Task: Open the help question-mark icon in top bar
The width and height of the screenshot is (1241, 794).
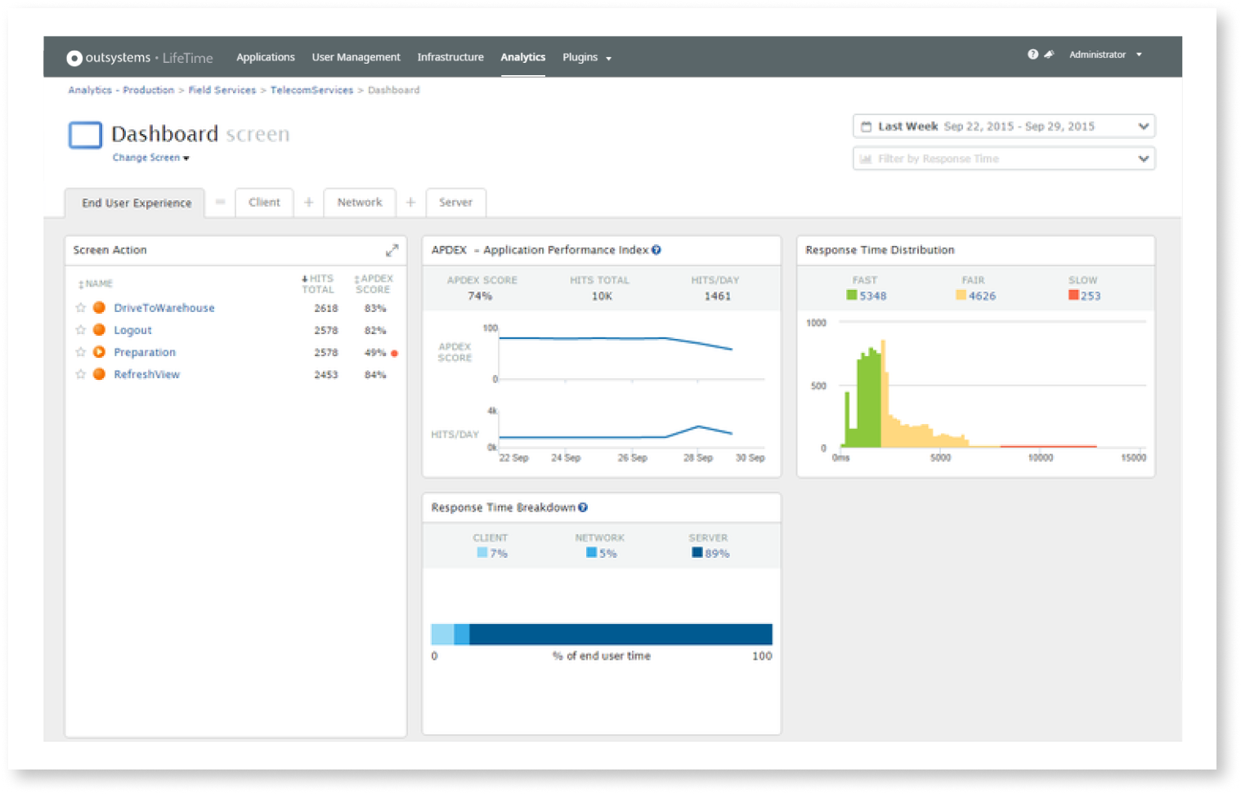Action: 1032,55
